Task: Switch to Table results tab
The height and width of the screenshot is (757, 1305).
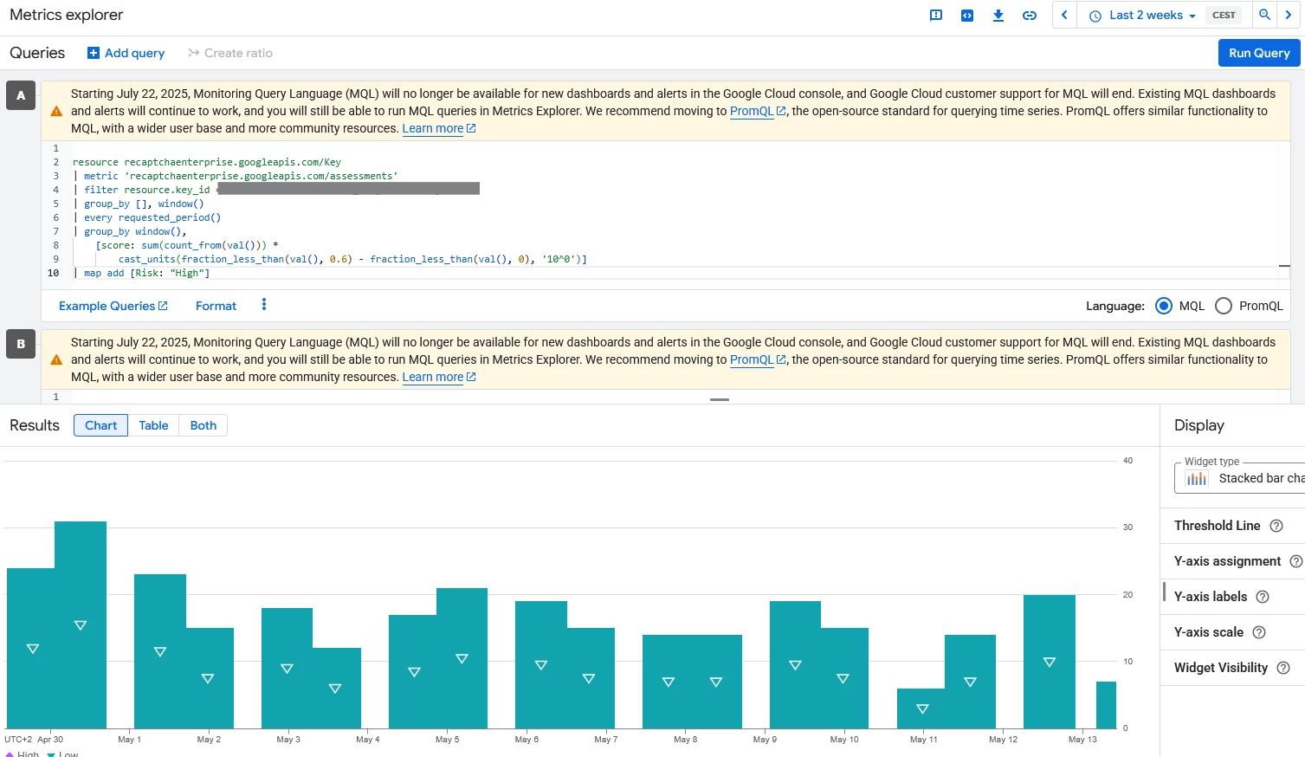Action: 153,425
